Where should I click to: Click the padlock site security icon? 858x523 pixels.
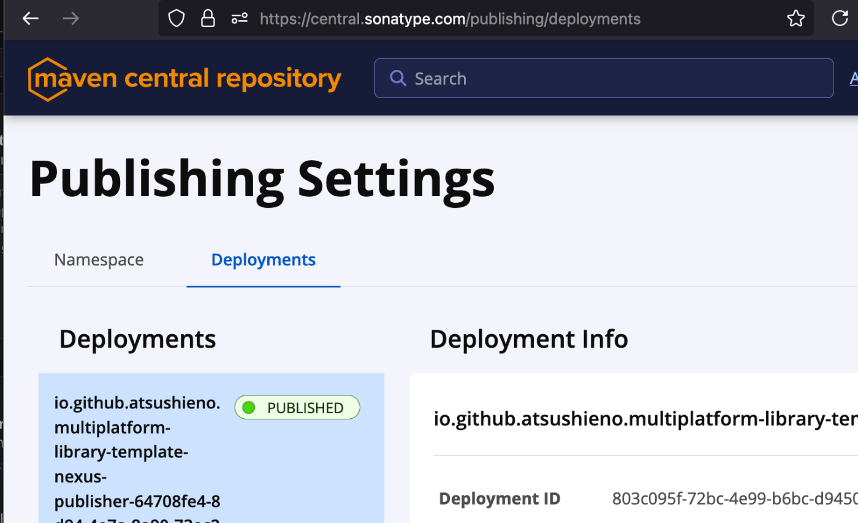208,19
